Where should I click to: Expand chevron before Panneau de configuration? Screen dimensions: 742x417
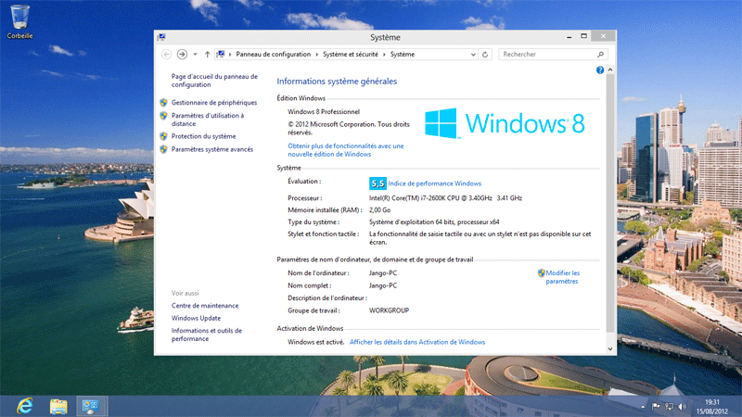coord(230,55)
